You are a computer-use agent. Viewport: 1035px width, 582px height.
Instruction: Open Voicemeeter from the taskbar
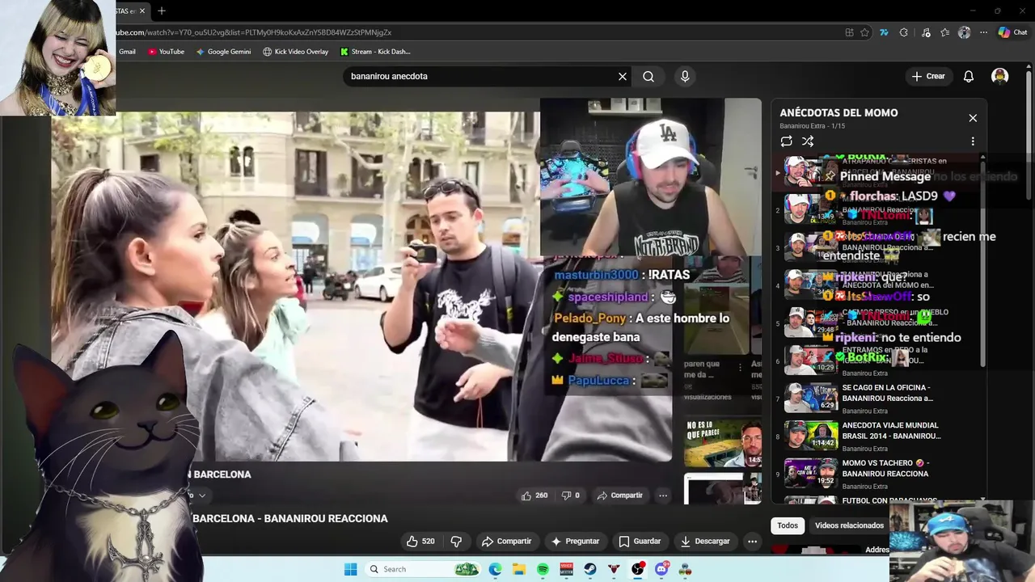pos(567,569)
